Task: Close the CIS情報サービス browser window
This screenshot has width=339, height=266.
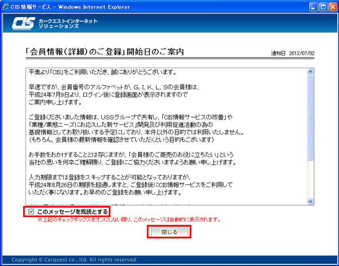Action: click(333, 7)
